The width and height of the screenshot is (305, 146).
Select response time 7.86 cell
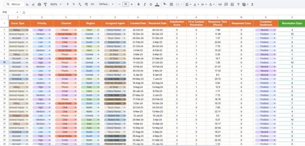[x=218, y=30]
